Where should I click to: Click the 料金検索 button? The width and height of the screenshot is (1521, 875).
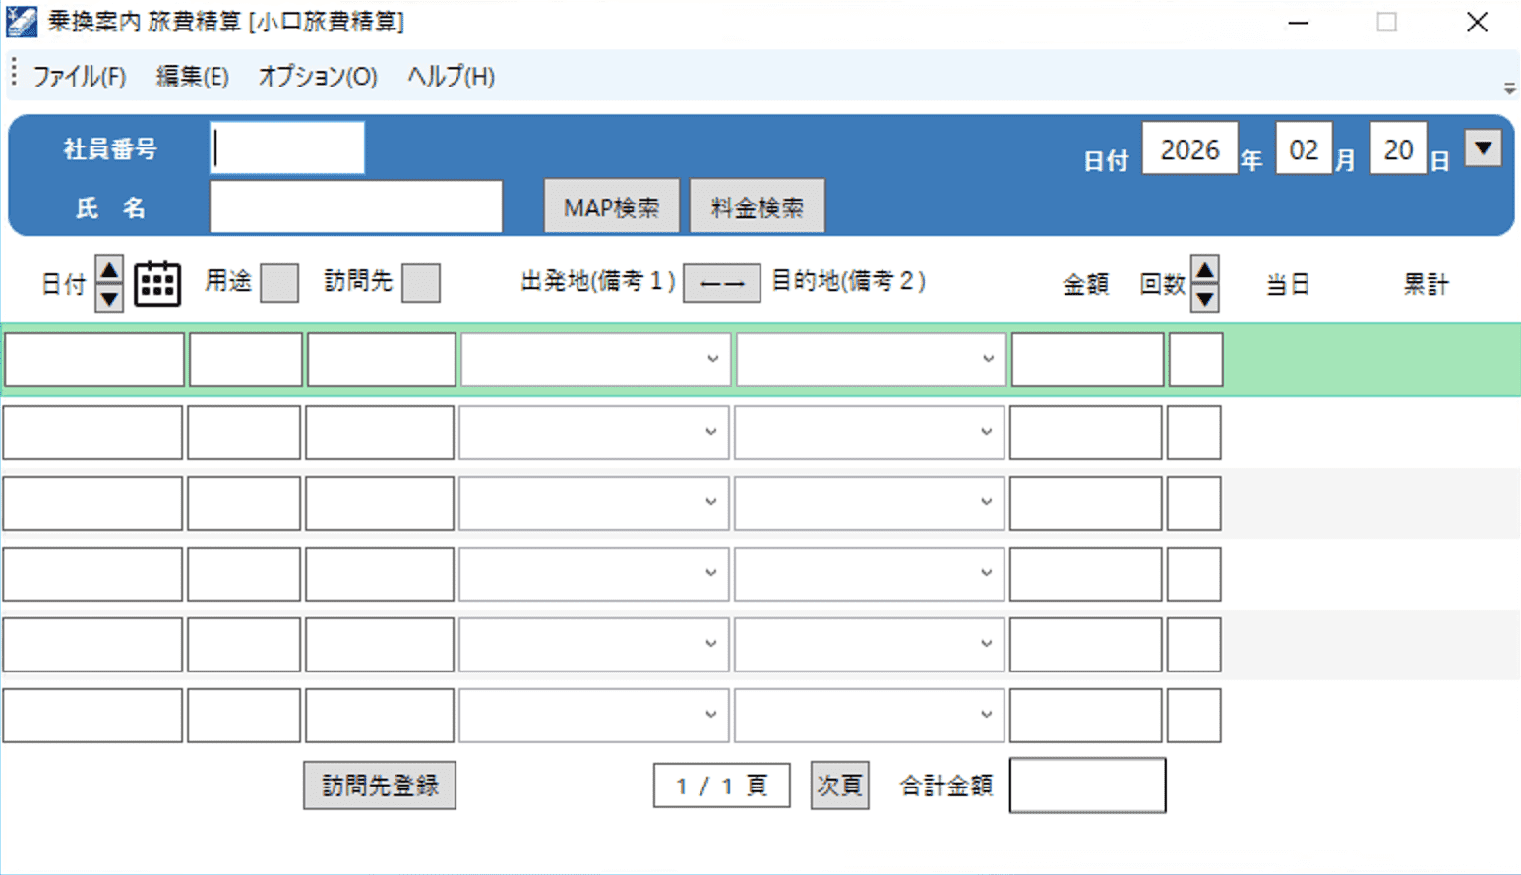[757, 206]
